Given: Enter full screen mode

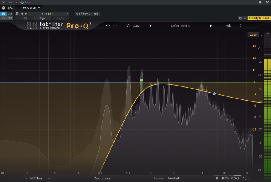Looking at the screenshot, I should click(x=242, y=25).
